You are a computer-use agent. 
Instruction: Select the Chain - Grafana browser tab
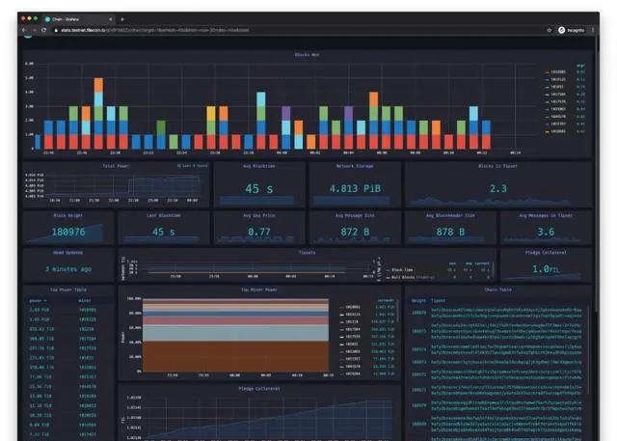pyautogui.click(x=78, y=19)
